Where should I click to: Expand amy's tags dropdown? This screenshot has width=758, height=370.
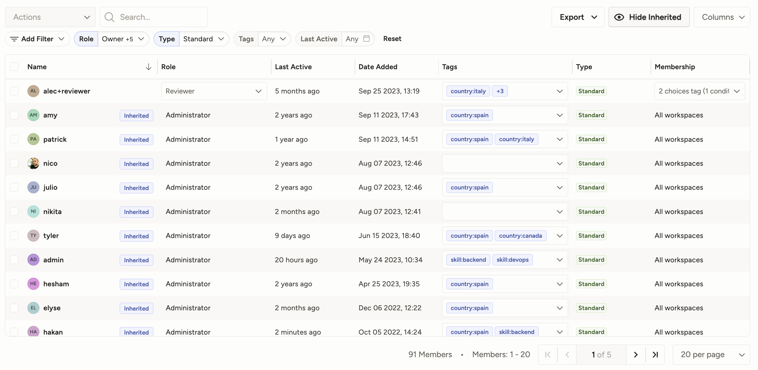pyautogui.click(x=559, y=115)
